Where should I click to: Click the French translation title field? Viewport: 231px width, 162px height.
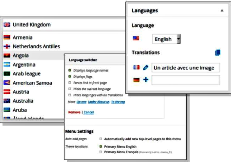coord(186,68)
